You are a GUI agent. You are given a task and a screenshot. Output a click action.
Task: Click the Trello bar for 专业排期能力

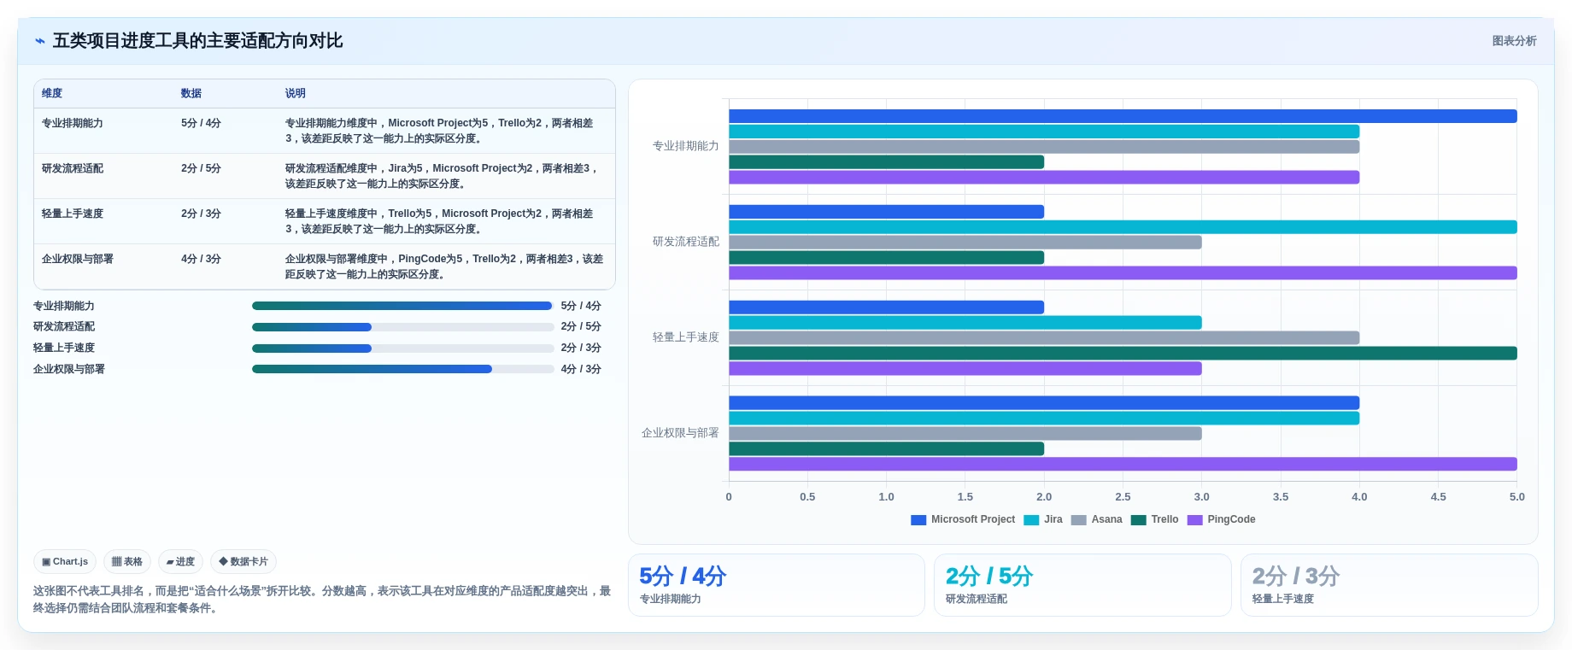[x=886, y=162]
